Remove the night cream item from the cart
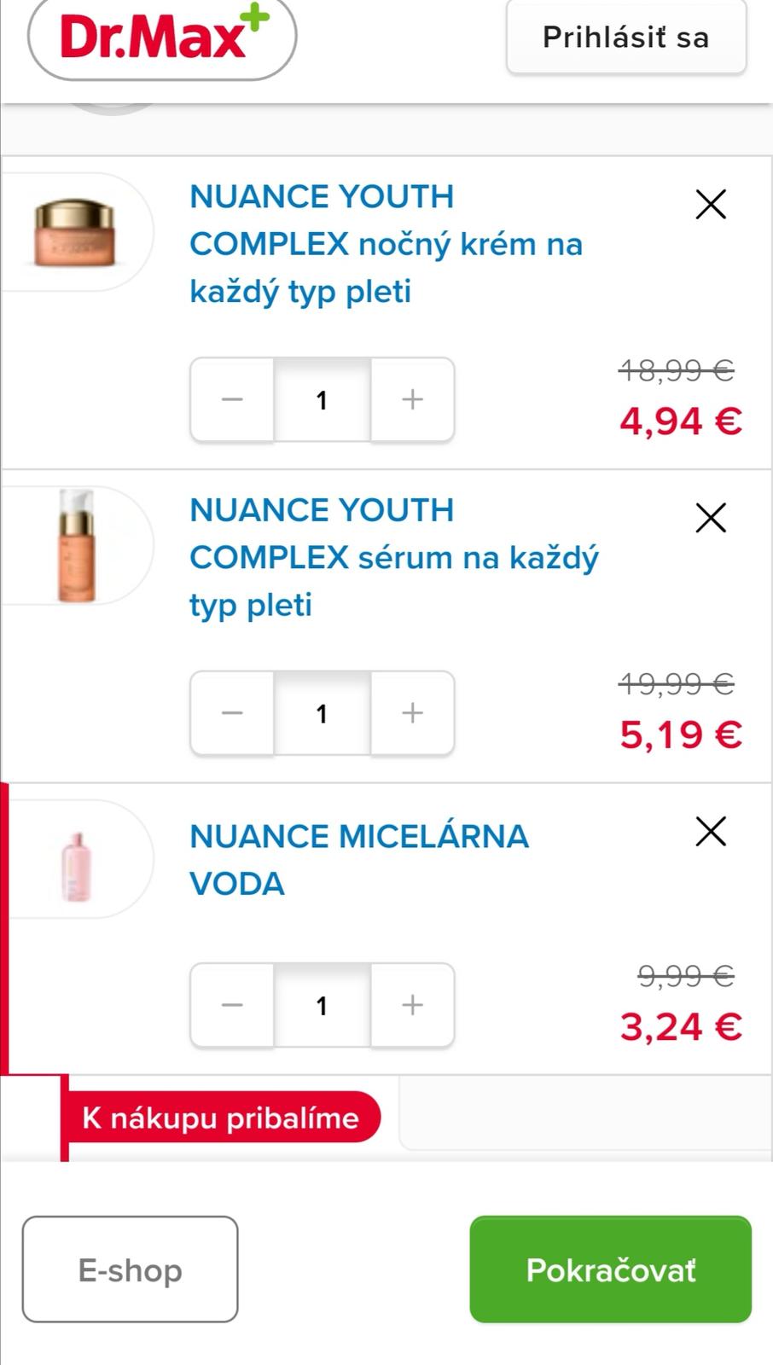773x1365 pixels. coord(710,205)
